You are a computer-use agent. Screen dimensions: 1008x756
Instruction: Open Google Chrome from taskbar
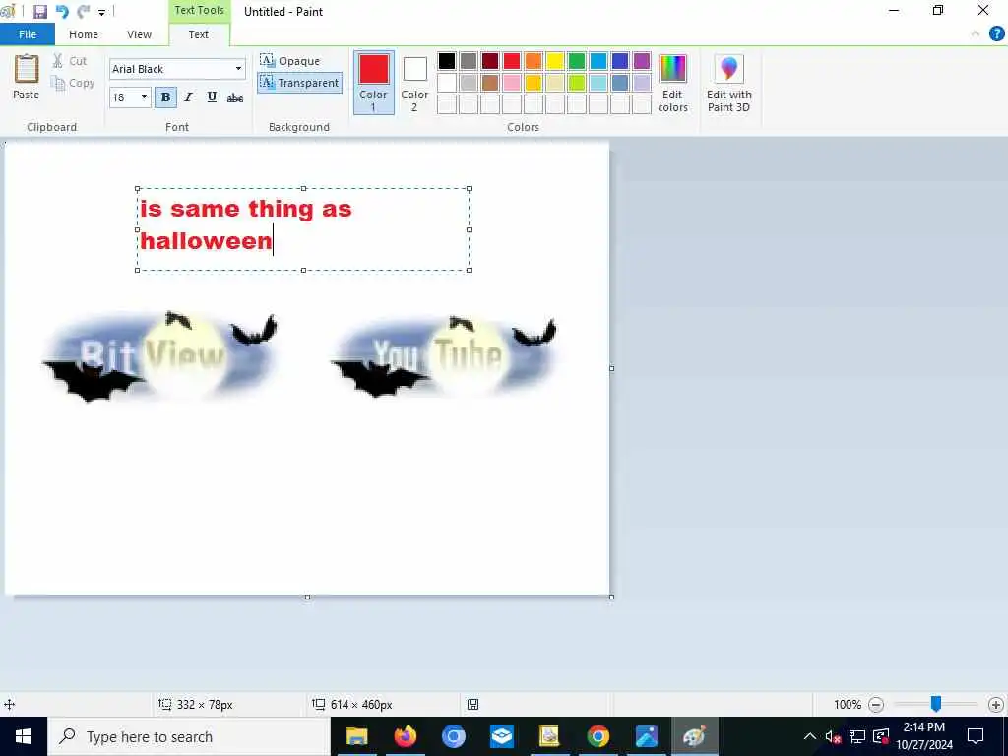coord(598,736)
